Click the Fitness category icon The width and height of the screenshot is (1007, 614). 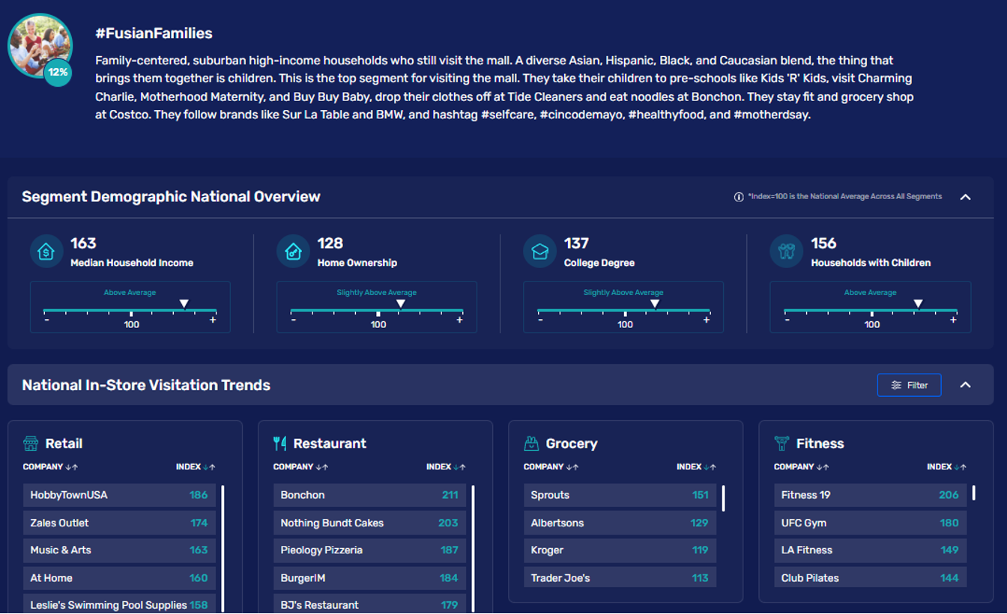[781, 443]
